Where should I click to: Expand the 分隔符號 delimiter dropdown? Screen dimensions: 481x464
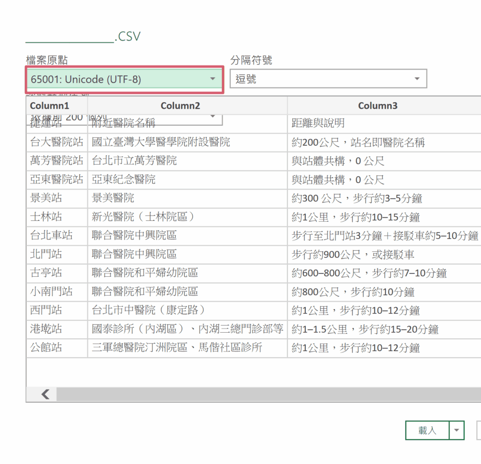[x=328, y=79]
